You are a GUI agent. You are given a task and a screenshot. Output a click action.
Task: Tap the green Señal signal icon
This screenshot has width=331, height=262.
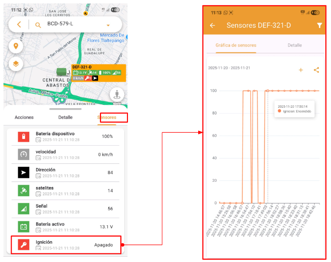(x=24, y=209)
